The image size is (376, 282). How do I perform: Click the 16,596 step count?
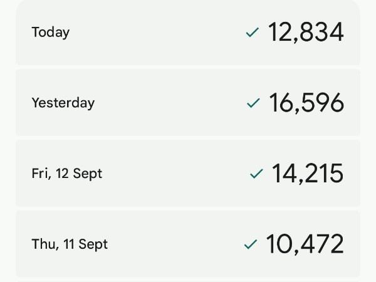(306, 103)
